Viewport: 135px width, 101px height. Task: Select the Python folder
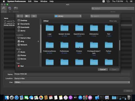pyautogui.click(x=109, y=45)
